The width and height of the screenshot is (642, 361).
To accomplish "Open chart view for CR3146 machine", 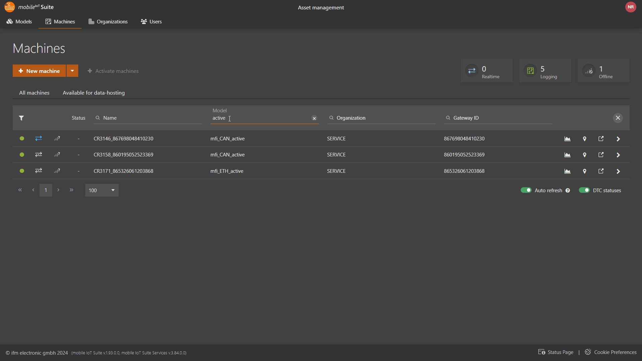I will pos(567,139).
